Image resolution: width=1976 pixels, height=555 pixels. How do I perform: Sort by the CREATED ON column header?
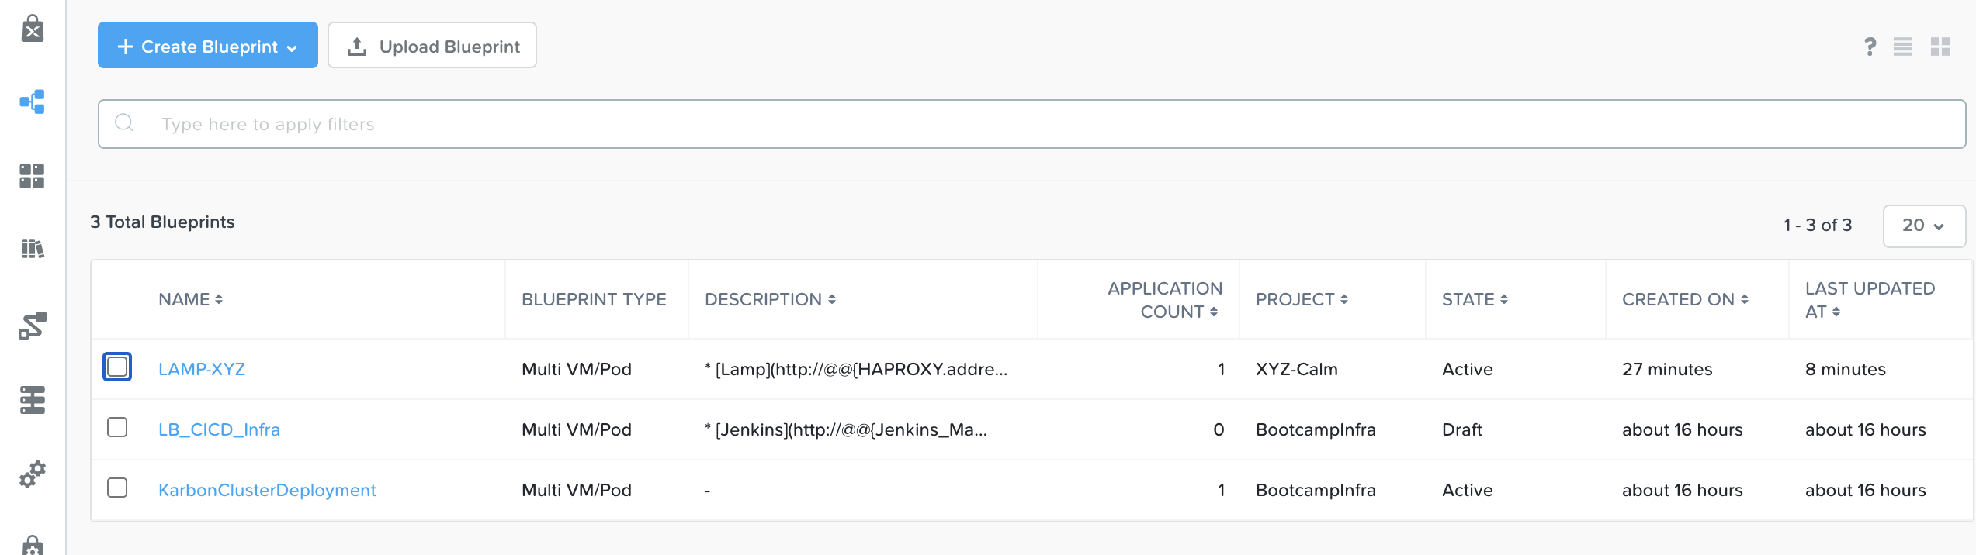[1685, 299]
